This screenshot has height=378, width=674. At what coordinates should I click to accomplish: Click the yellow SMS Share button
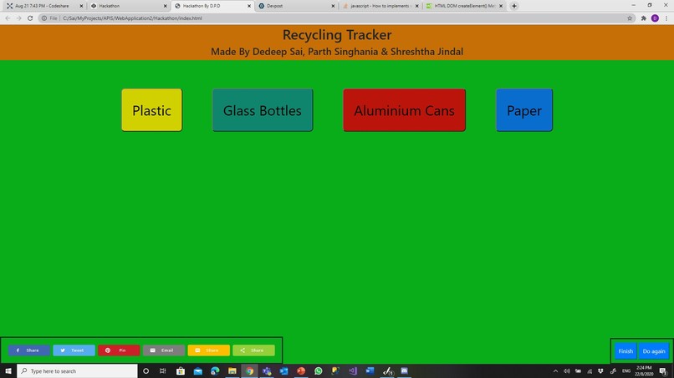pyautogui.click(x=208, y=350)
